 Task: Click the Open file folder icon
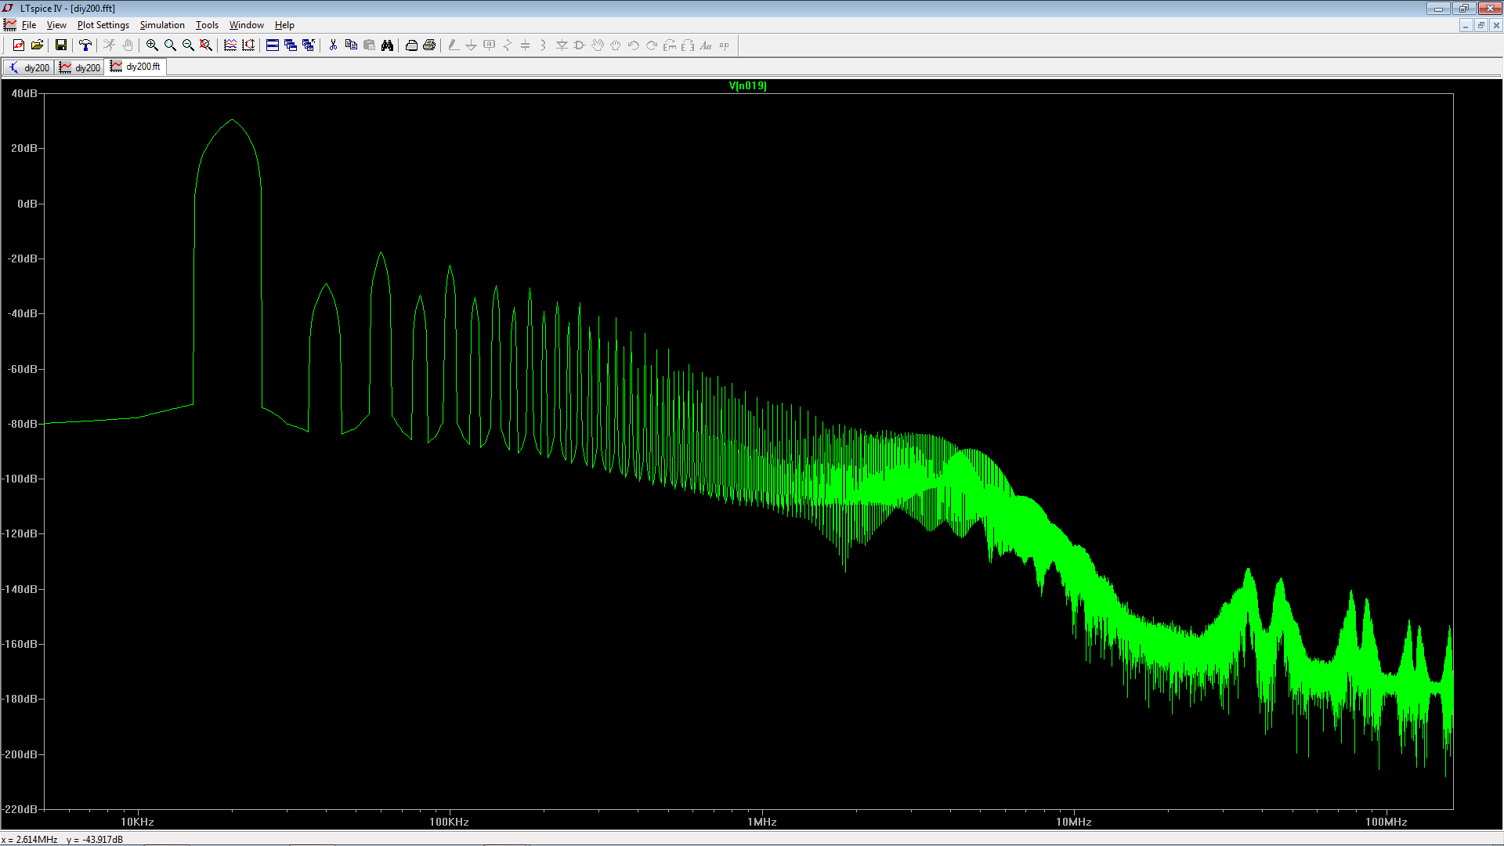pyautogui.click(x=37, y=45)
